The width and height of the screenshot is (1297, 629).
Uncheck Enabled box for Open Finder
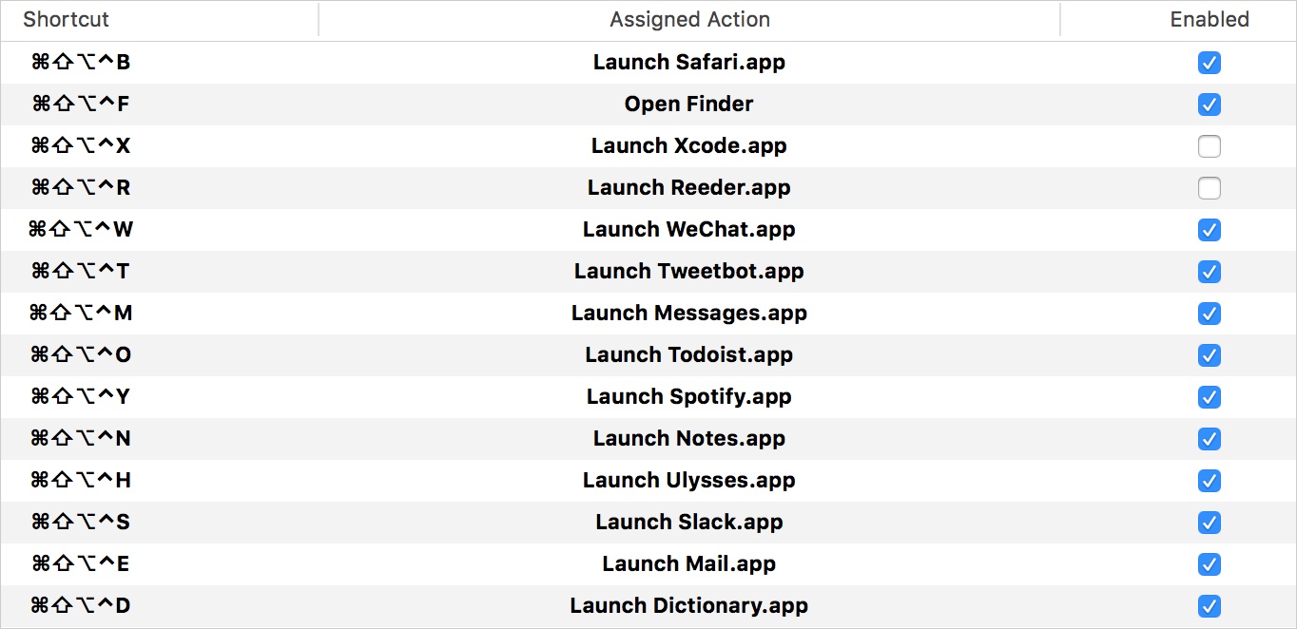point(1209,105)
